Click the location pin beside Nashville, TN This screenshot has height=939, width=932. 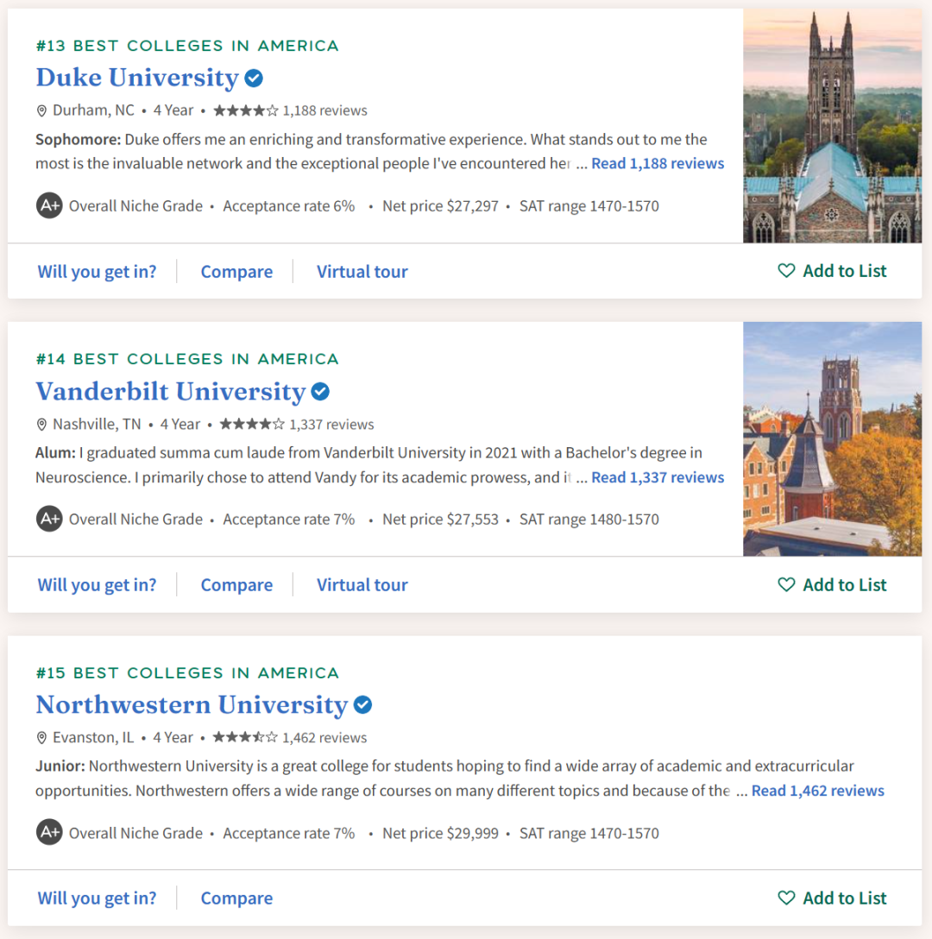[x=41, y=425]
